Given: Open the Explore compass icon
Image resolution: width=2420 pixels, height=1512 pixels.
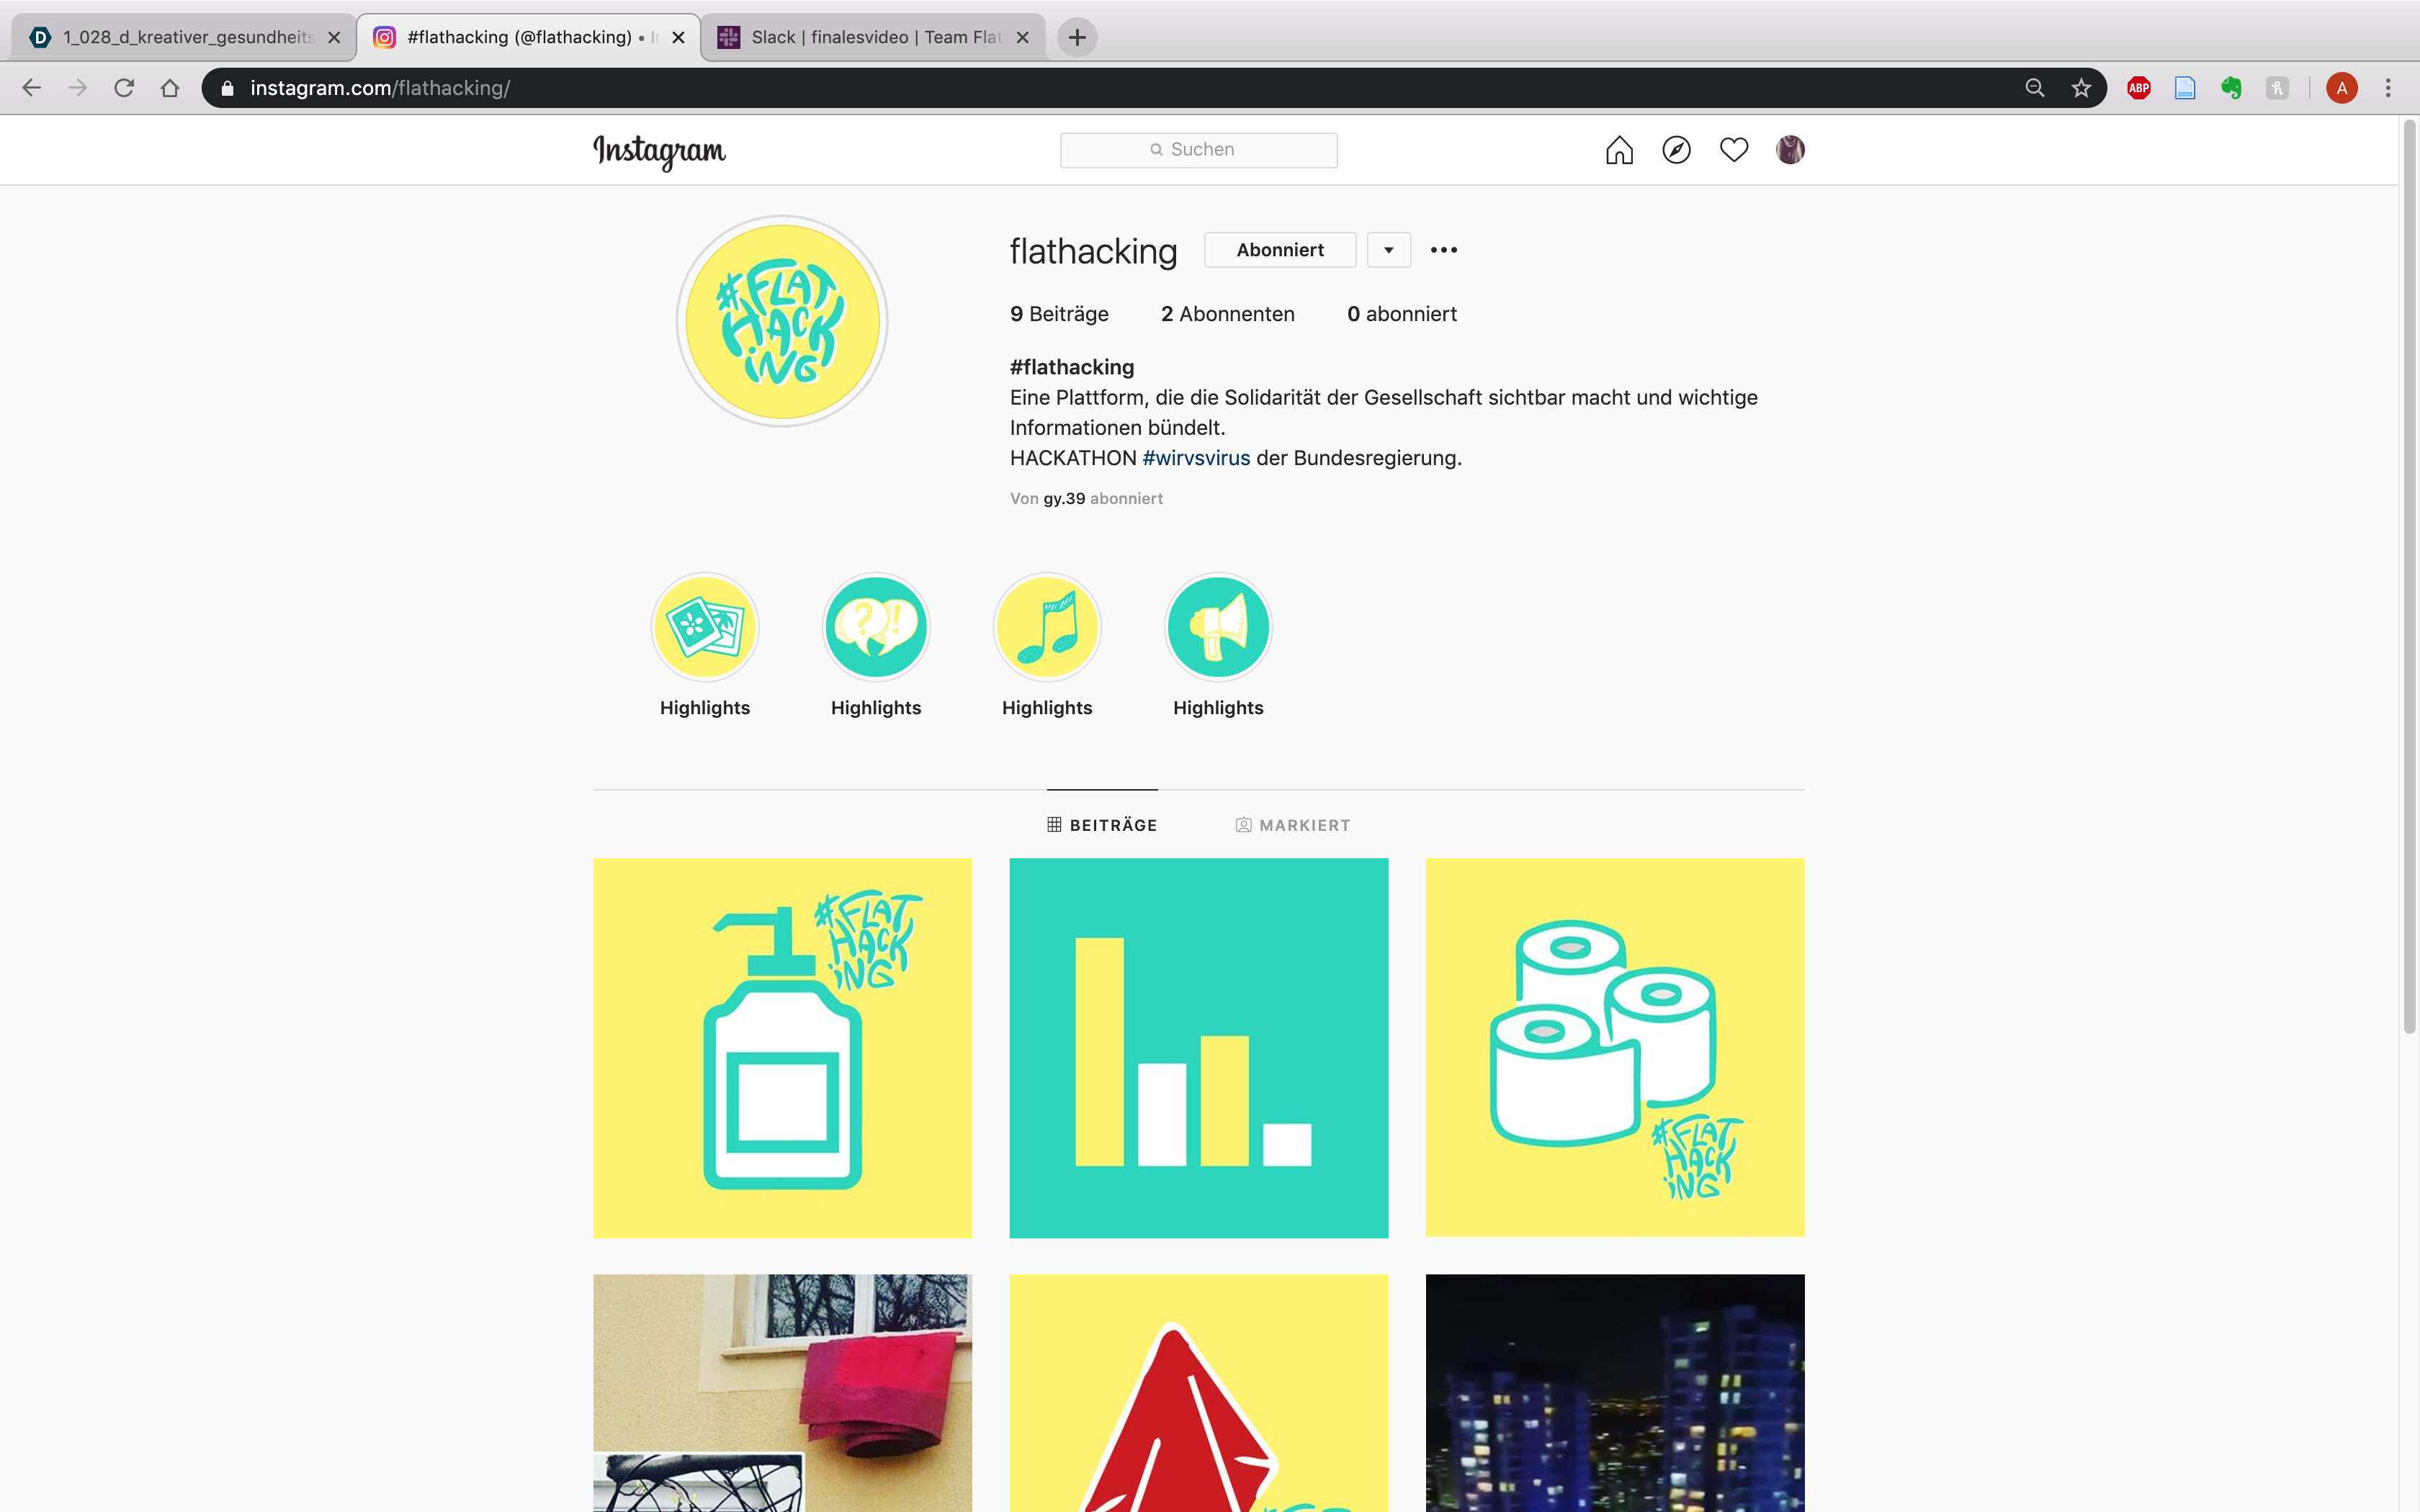Looking at the screenshot, I should (1676, 150).
